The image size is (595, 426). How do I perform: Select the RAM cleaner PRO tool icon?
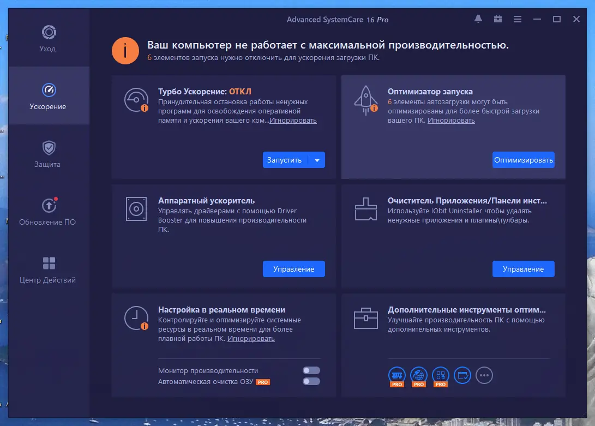(x=396, y=376)
